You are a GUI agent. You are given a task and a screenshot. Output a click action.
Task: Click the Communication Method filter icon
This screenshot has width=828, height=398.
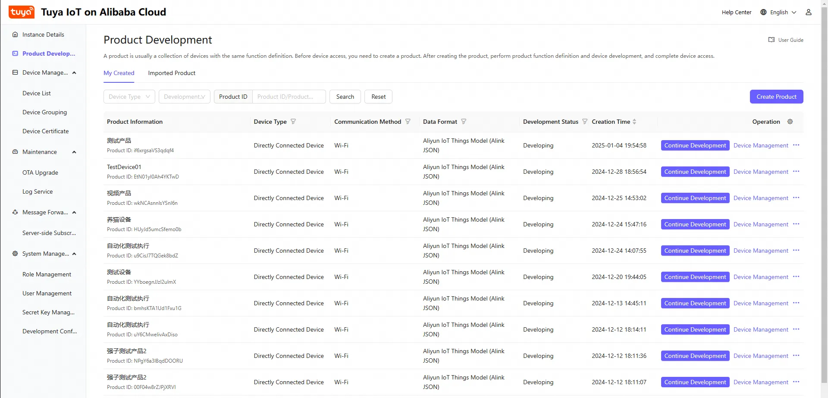(408, 122)
